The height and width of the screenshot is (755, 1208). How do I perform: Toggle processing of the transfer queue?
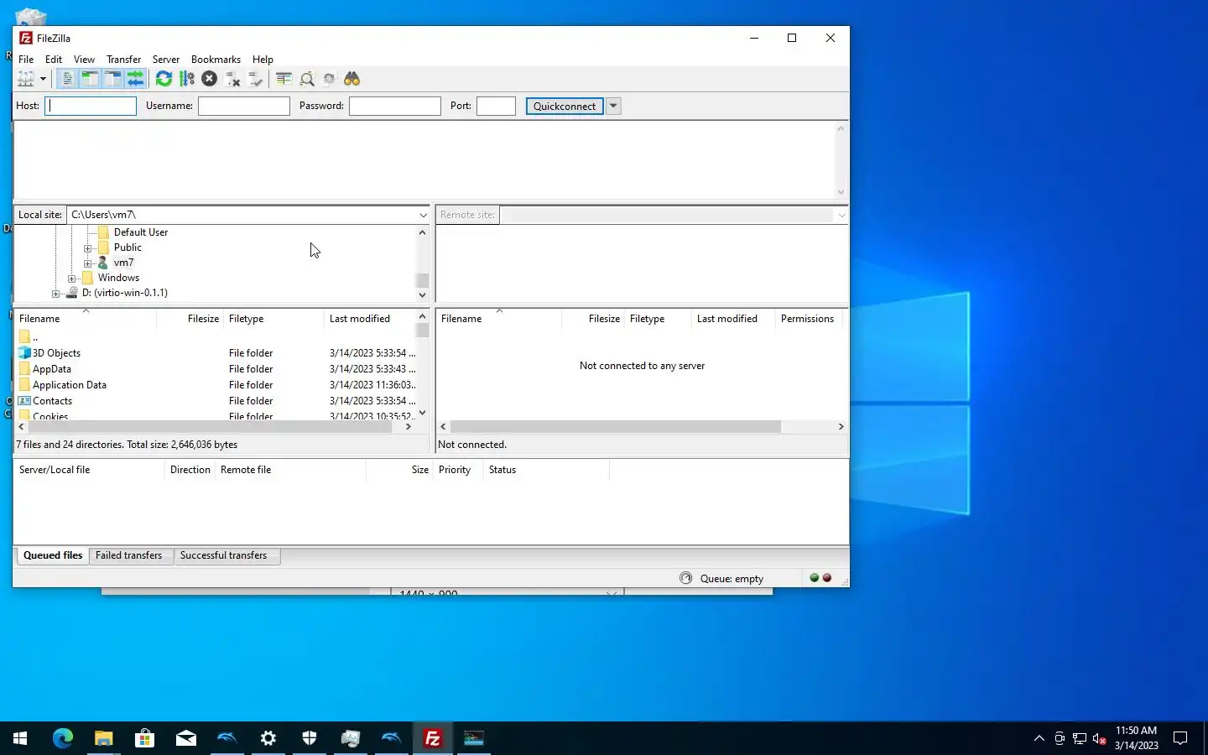[186, 79]
